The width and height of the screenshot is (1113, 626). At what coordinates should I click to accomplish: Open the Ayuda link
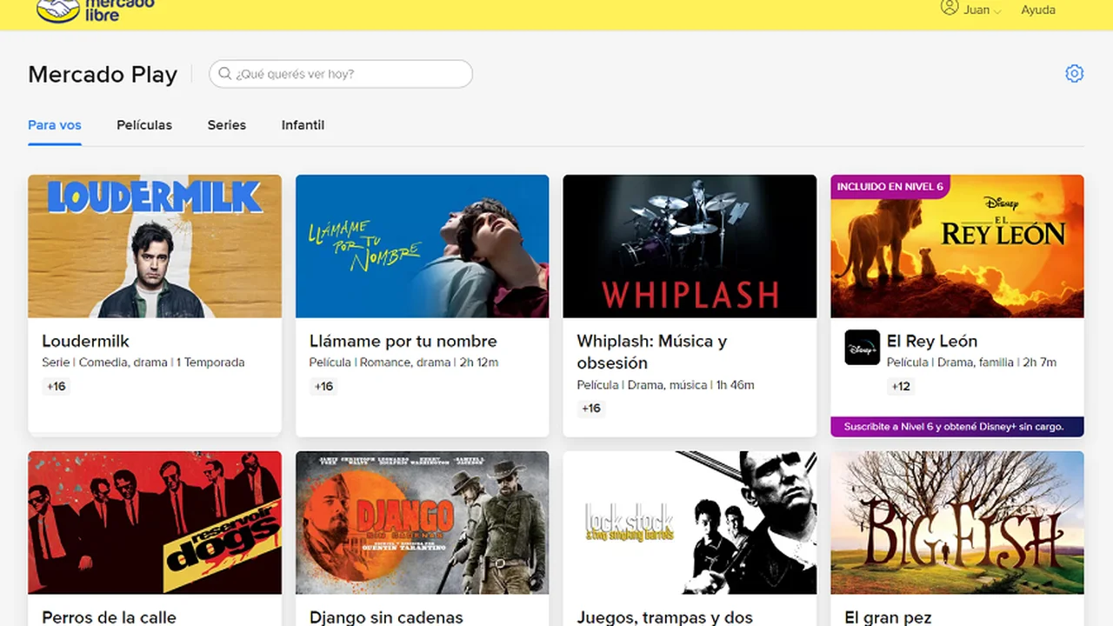(1037, 10)
